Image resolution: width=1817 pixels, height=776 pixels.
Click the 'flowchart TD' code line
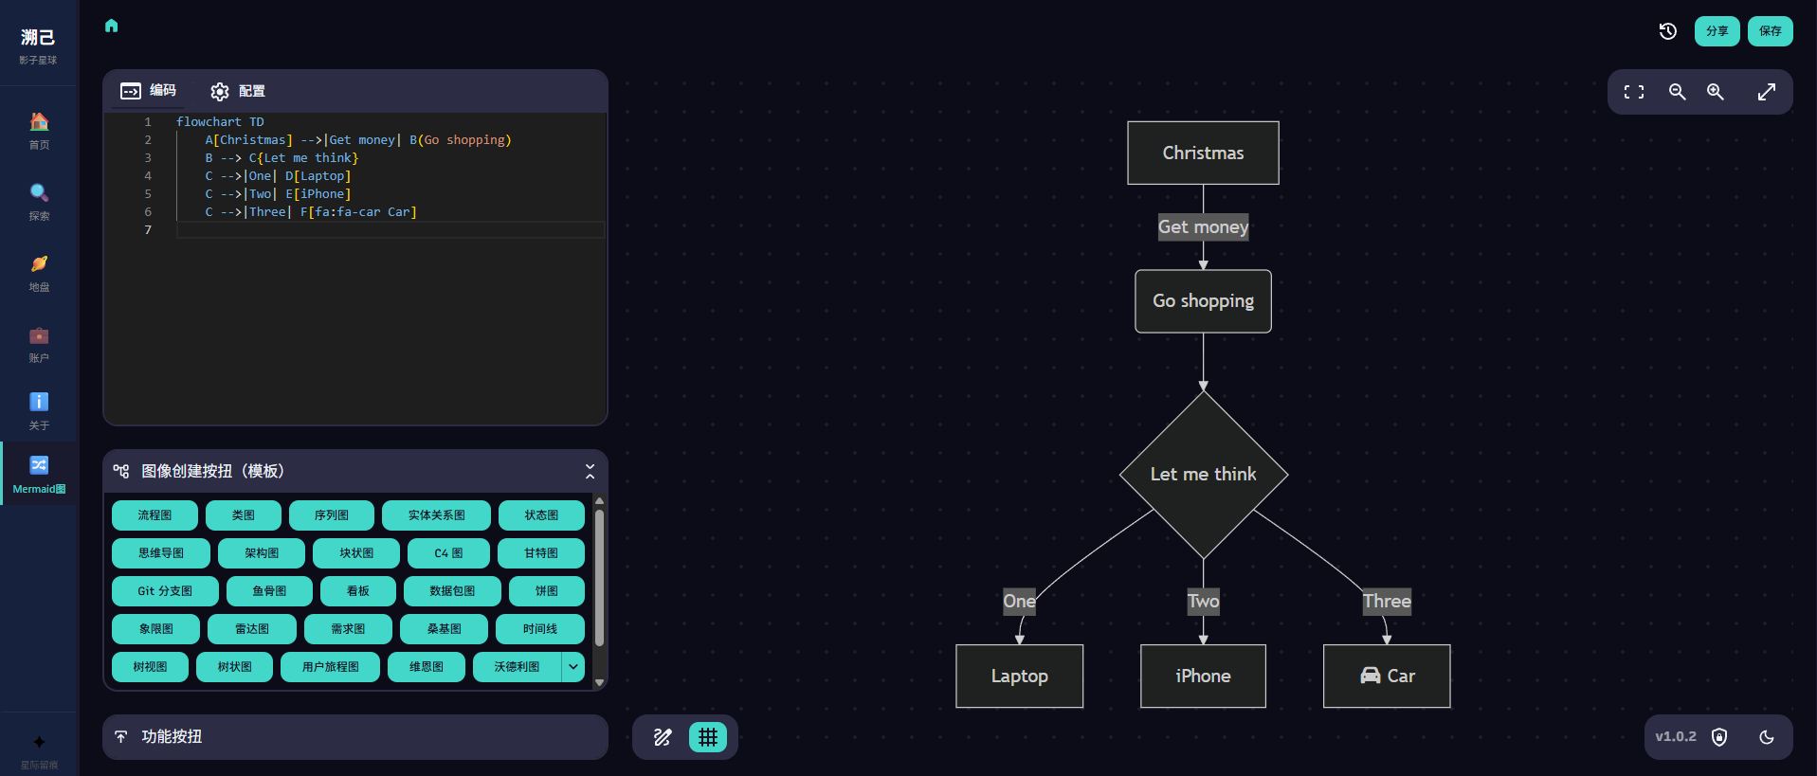[220, 122]
